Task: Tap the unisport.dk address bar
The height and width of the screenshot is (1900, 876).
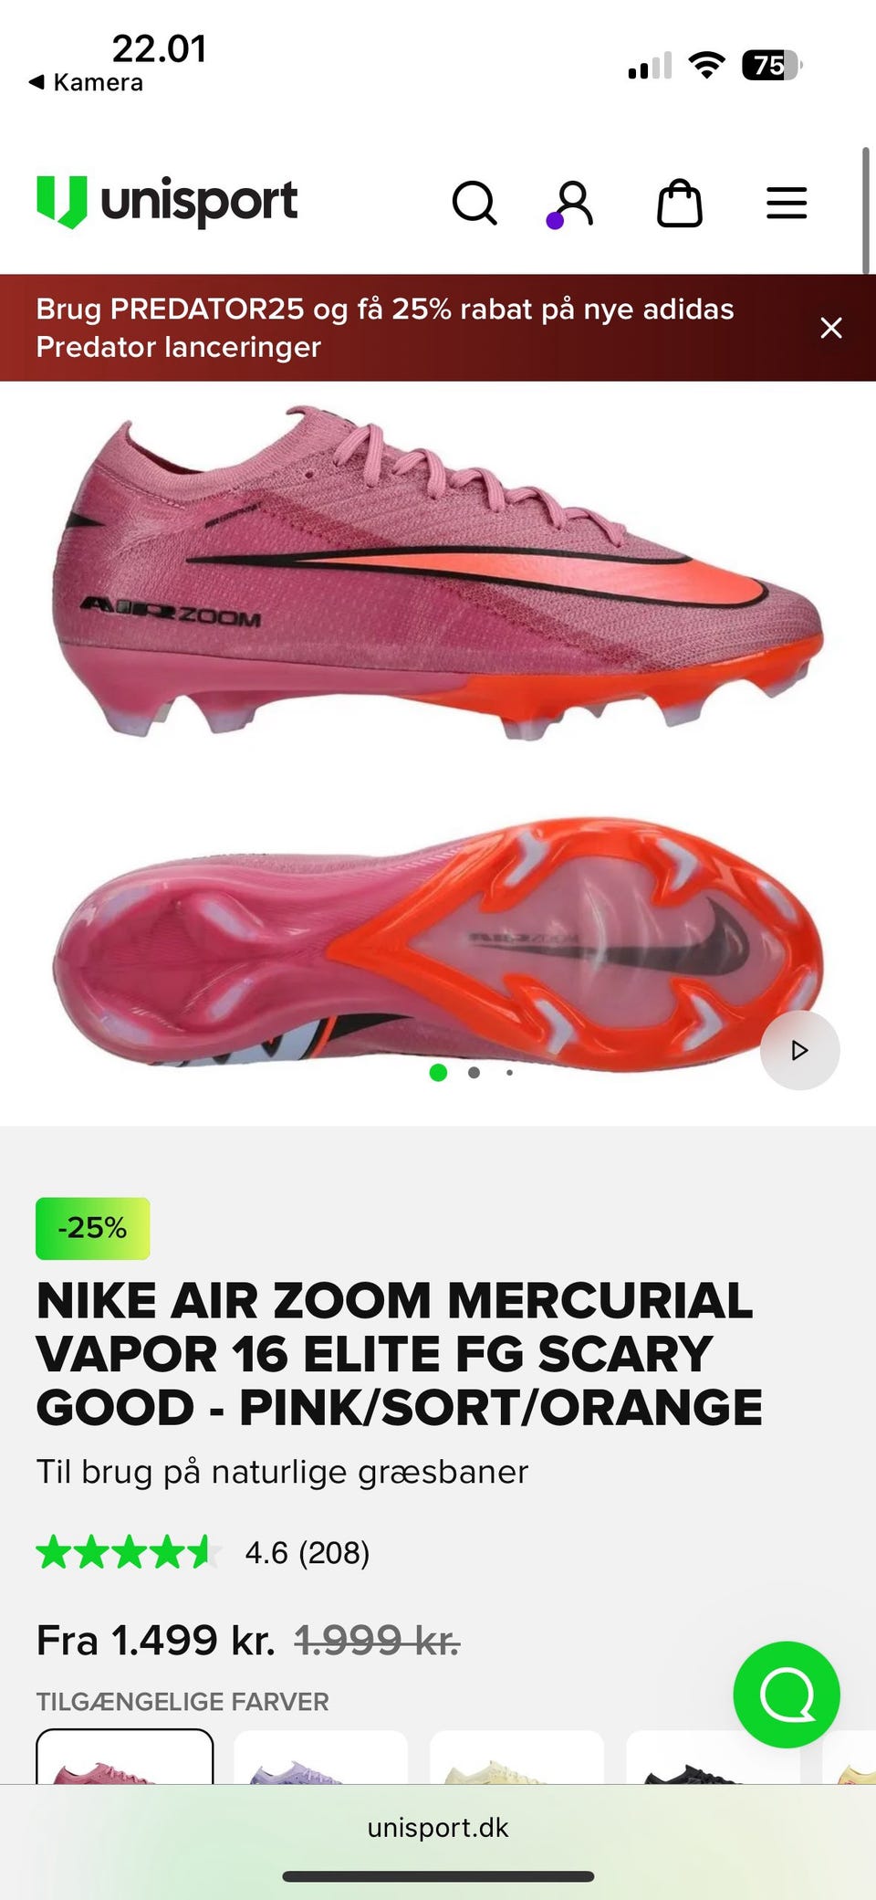Action: pos(438,1827)
